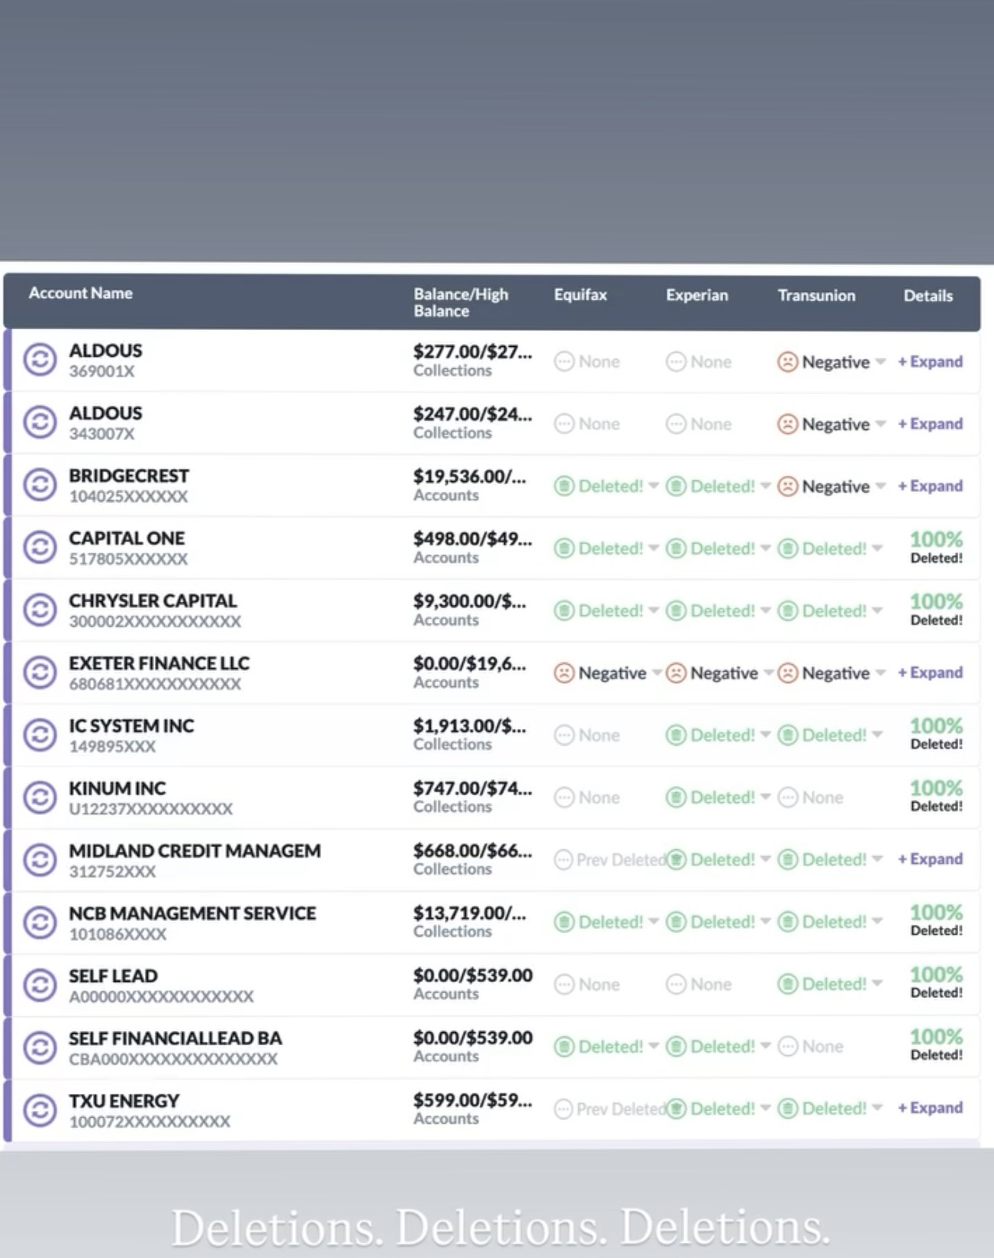The height and width of the screenshot is (1258, 994).
Task: Click the sync icon for SELF FINANCIALLEAD BA
Action: (40, 1048)
